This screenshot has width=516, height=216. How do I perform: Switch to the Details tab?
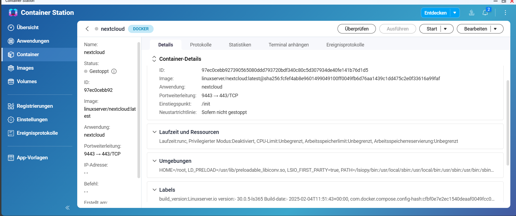click(166, 45)
